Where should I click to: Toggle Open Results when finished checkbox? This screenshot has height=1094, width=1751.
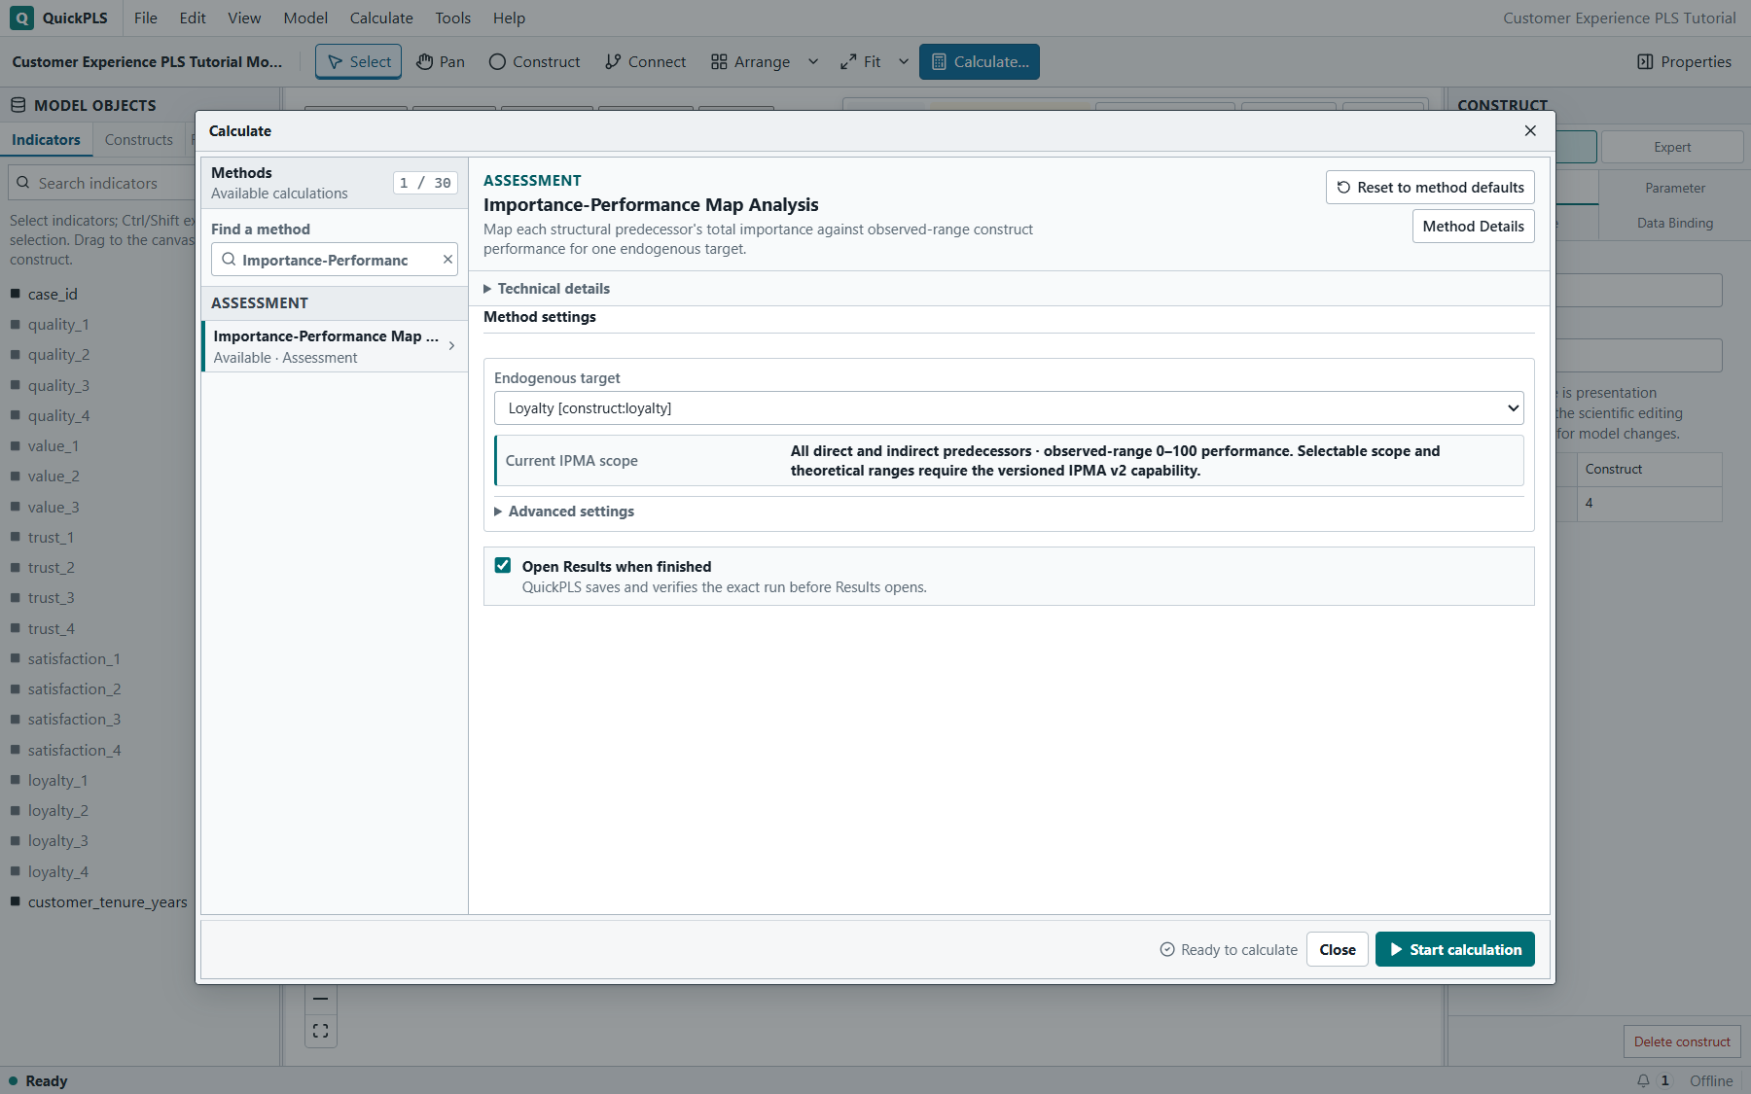click(x=503, y=566)
